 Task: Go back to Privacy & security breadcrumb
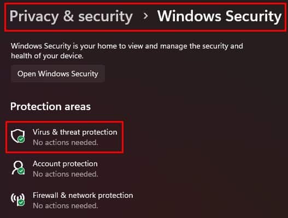point(71,16)
